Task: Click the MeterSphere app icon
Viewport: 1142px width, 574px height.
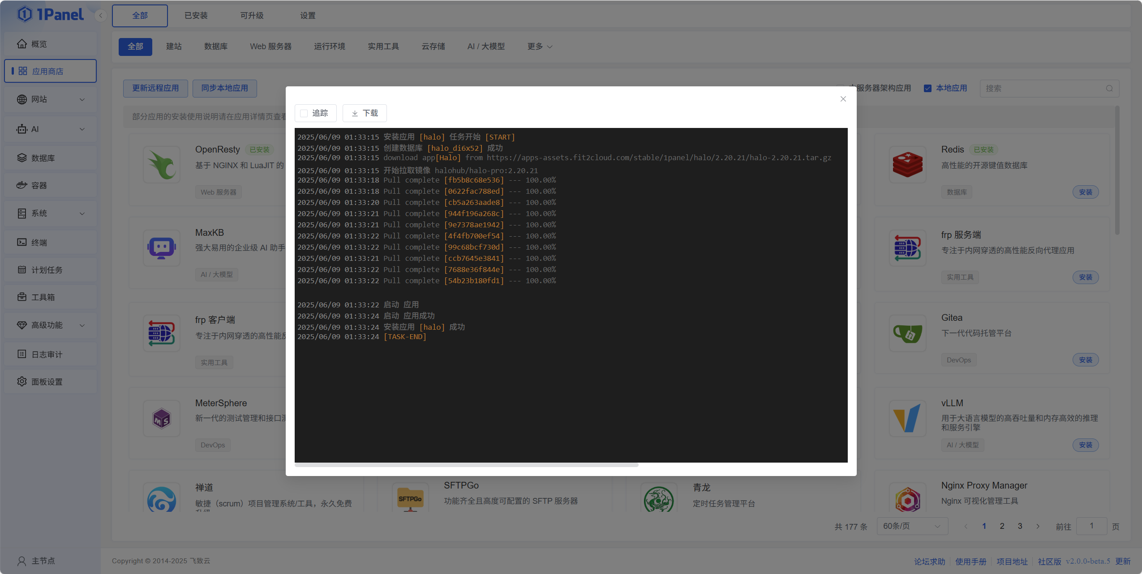Action: click(x=162, y=419)
